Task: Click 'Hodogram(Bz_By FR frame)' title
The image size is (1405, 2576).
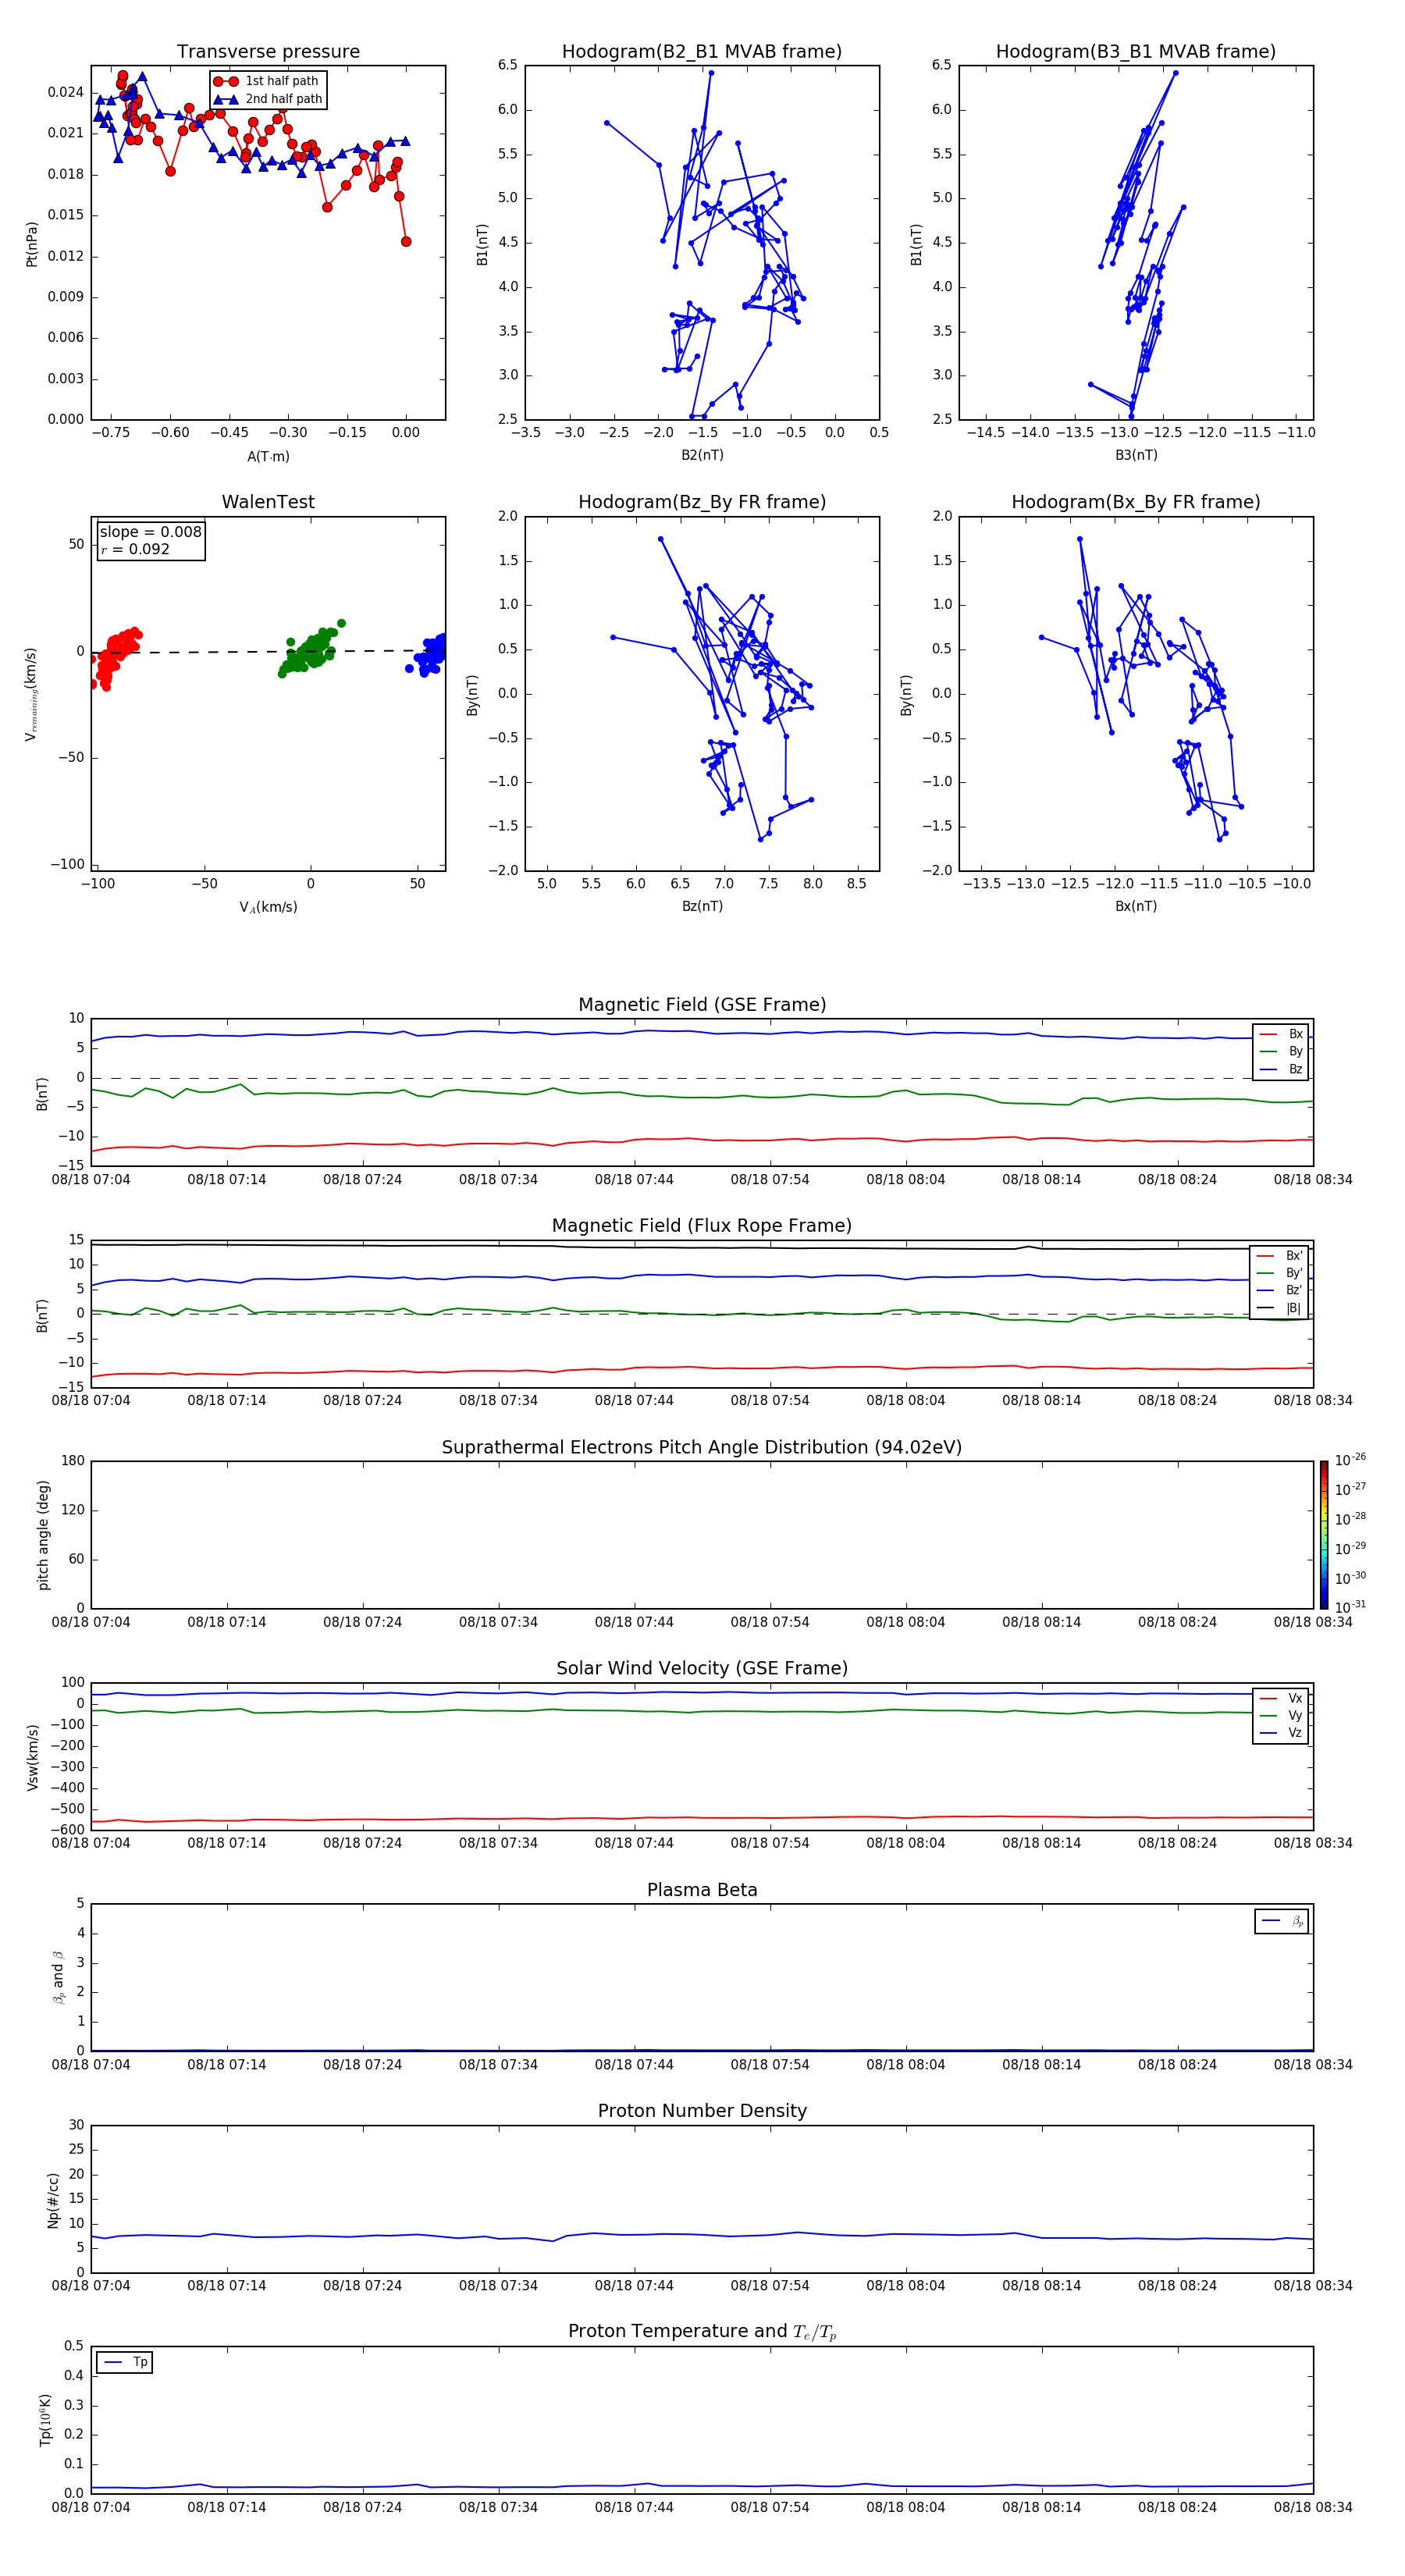Action: tap(702, 502)
